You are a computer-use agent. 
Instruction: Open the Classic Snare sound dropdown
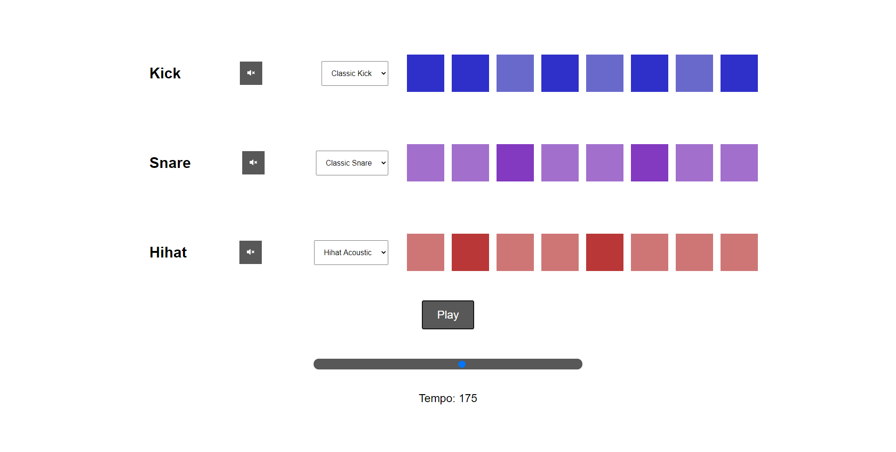coord(352,163)
